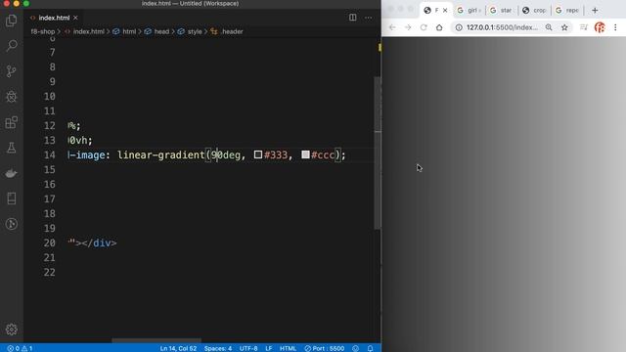This screenshot has width=626, height=352.
Task: Select the index.html editor tab
Action: 54,18
